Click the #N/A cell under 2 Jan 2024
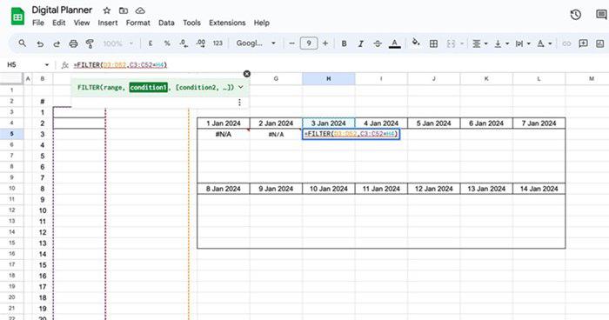The width and height of the screenshot is (609, 320). pyautogui.click(x=276, y=134)
